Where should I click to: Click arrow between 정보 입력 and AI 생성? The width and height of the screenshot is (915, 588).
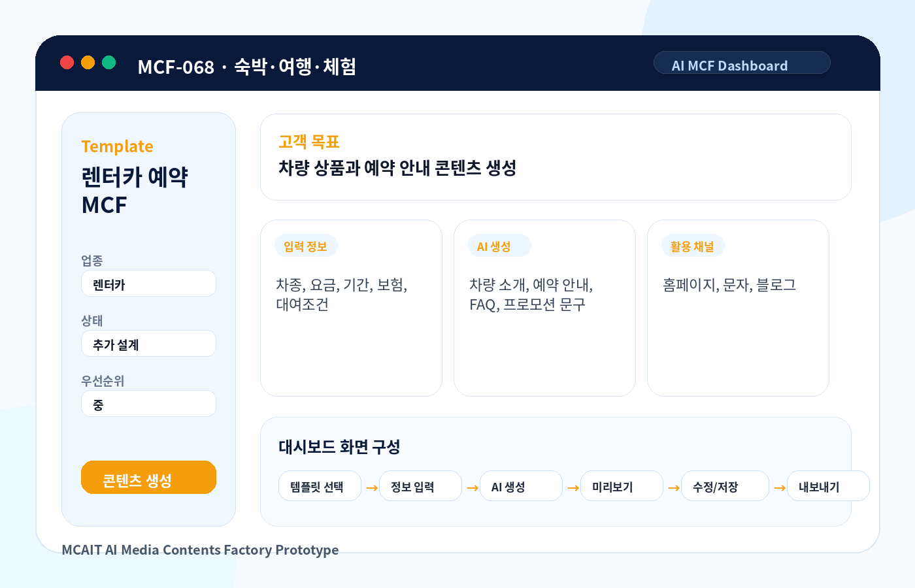473,487
